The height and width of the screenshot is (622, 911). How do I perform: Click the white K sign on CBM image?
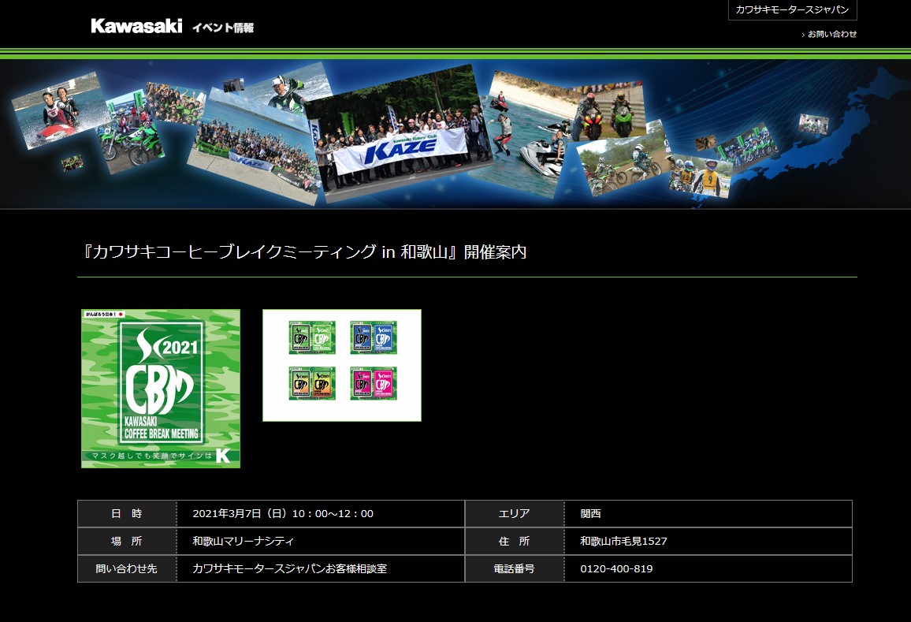tap(223, 456)
